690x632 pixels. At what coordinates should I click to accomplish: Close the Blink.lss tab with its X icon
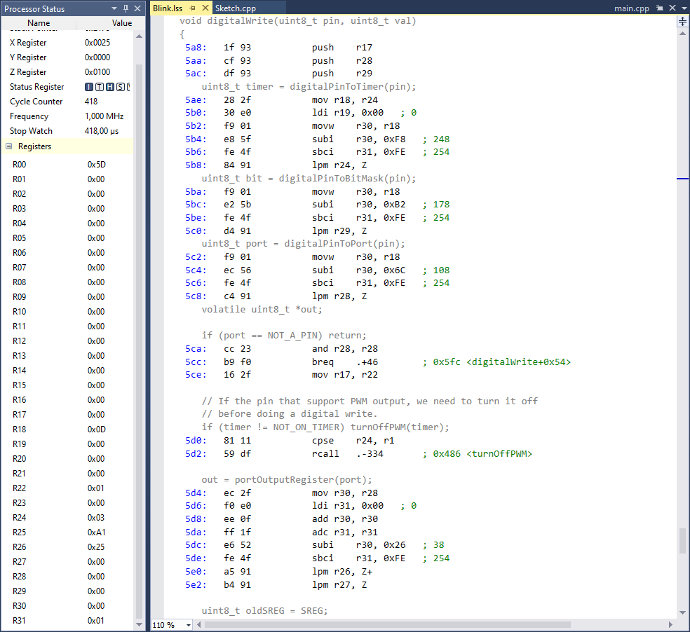point(205,8)
